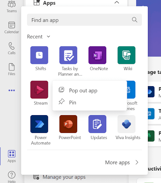Open Teams in the sidebar
The image size is (161, 183).
tap(12, 6)
